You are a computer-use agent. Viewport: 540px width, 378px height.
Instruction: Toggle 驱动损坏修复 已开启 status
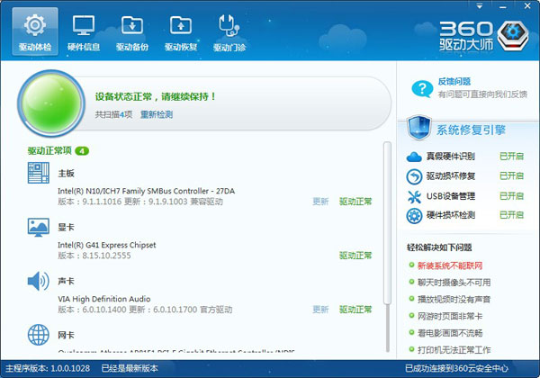pos(511,175)
